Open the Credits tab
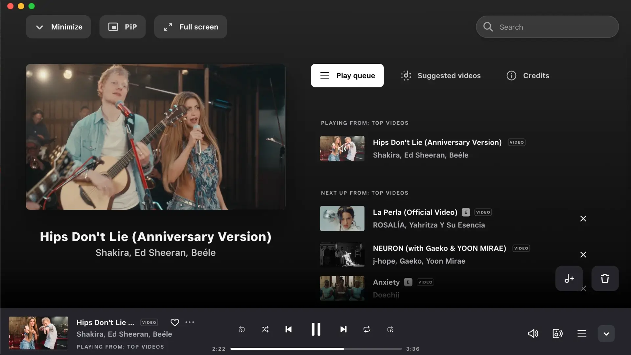The image size is (631, 355). pos(528,75)
